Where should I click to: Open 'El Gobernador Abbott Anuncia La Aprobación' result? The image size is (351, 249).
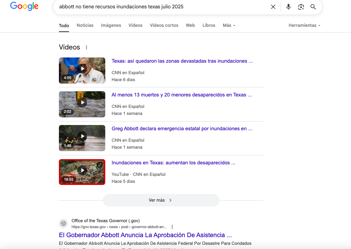coord(145,235)
